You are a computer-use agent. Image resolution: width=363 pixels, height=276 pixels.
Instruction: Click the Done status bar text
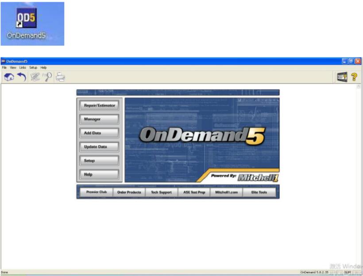coord(4,272)
